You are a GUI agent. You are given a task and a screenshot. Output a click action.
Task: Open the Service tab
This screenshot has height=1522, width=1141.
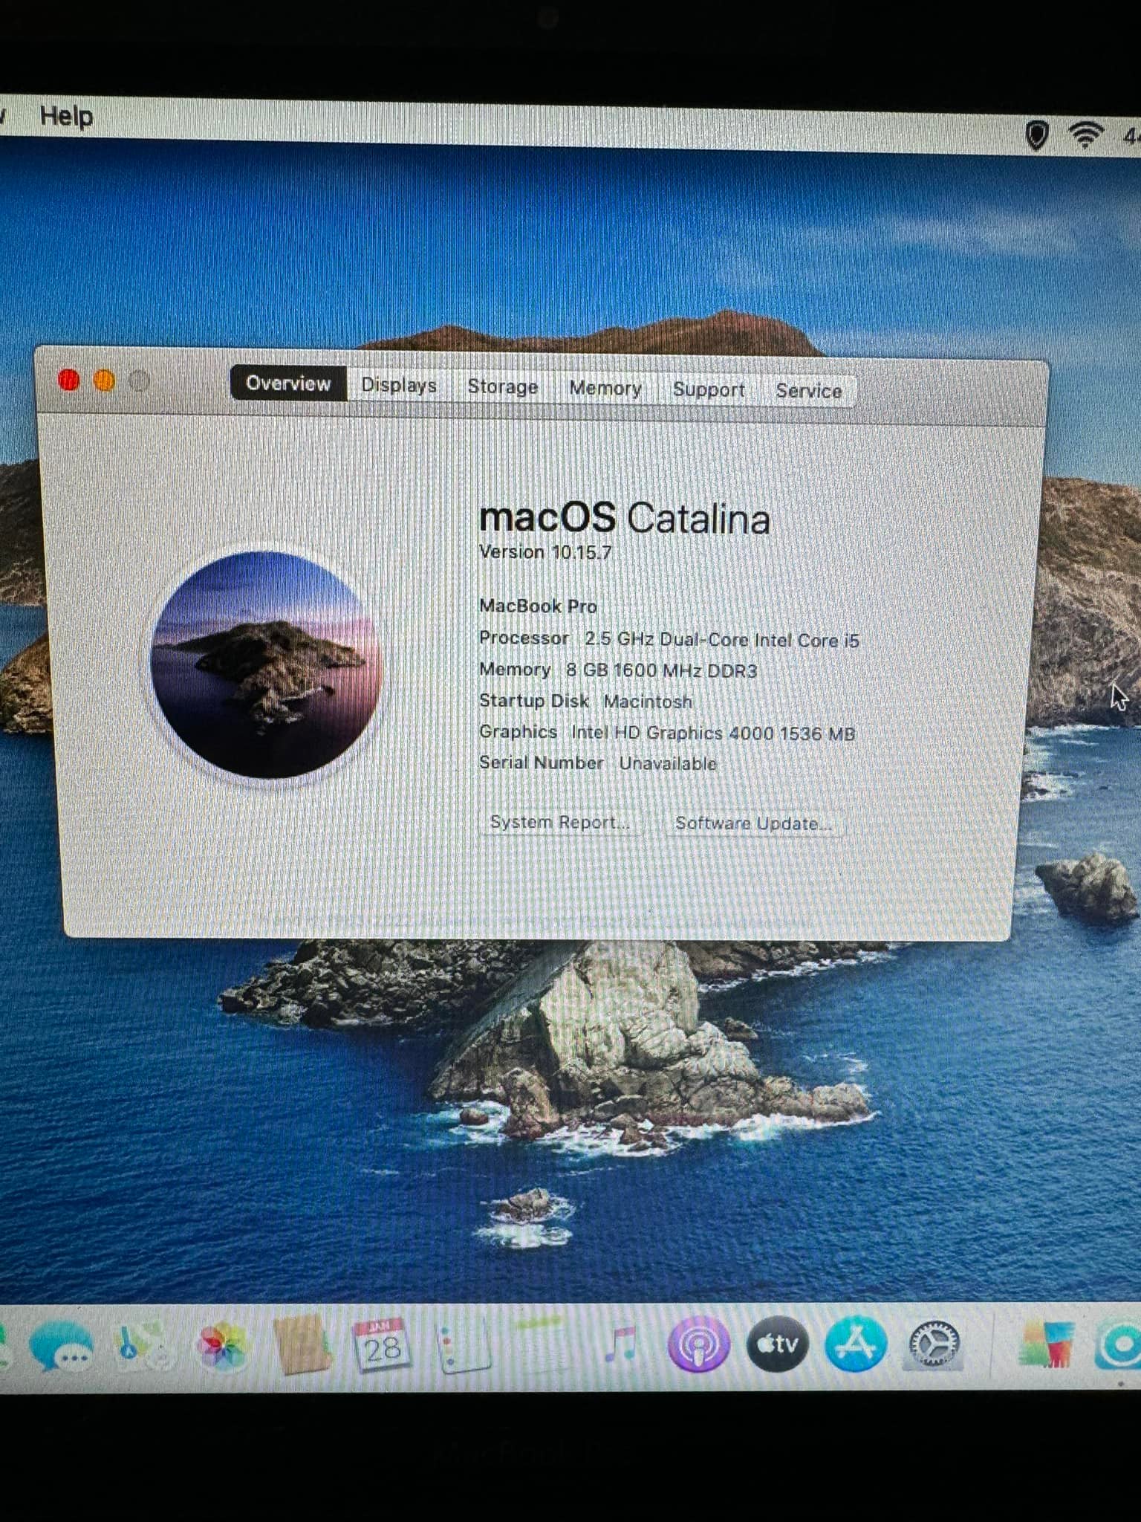point(809,391)
